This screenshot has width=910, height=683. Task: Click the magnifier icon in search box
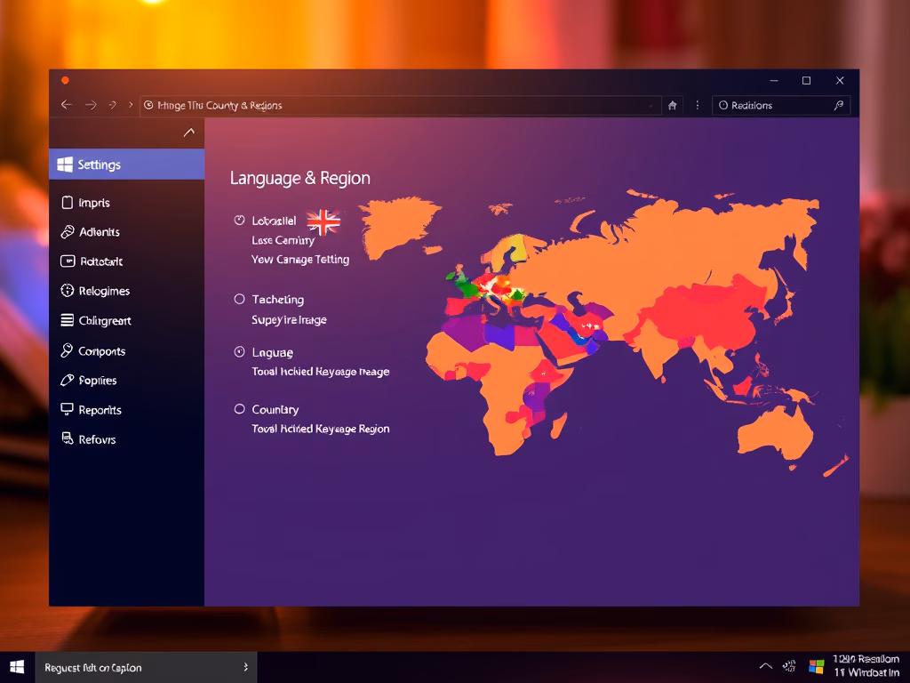click(837, 105)
